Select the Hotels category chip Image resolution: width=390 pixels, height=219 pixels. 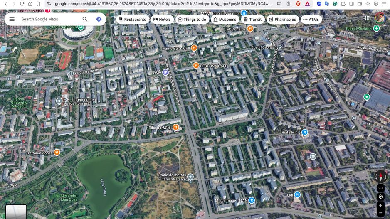[162, 20]
